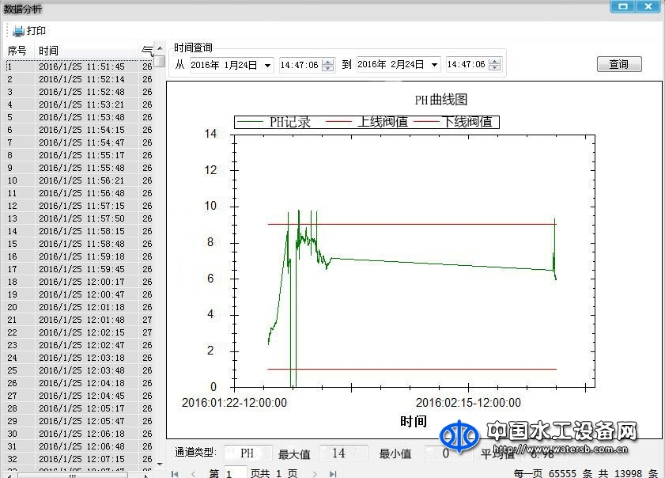Click the 时间 column header
665x478 pixels.
[x=47, y=50]
